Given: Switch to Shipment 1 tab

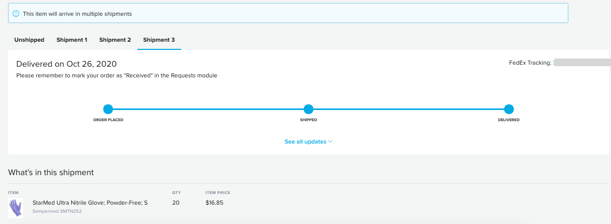Looking at the screenshot, I should [x=72, y=40].
